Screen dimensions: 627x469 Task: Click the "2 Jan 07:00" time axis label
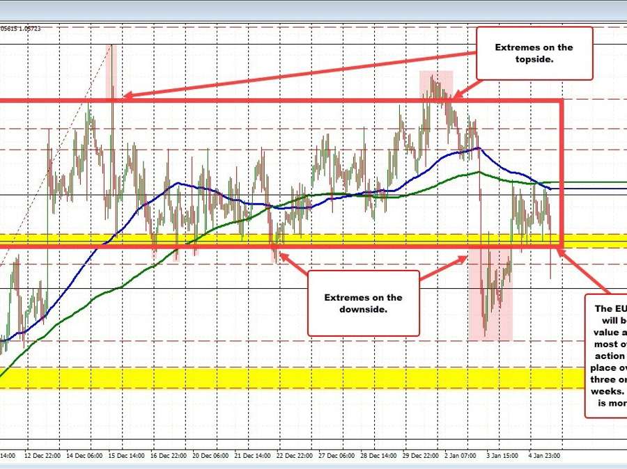point(460,456)
